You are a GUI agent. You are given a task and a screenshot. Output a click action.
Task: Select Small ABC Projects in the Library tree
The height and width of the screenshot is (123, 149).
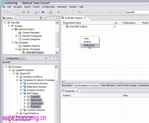(35, 52)
